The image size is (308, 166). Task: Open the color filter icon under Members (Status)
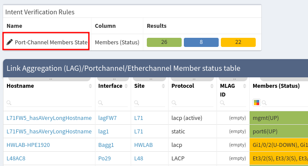tap(257, 103)
